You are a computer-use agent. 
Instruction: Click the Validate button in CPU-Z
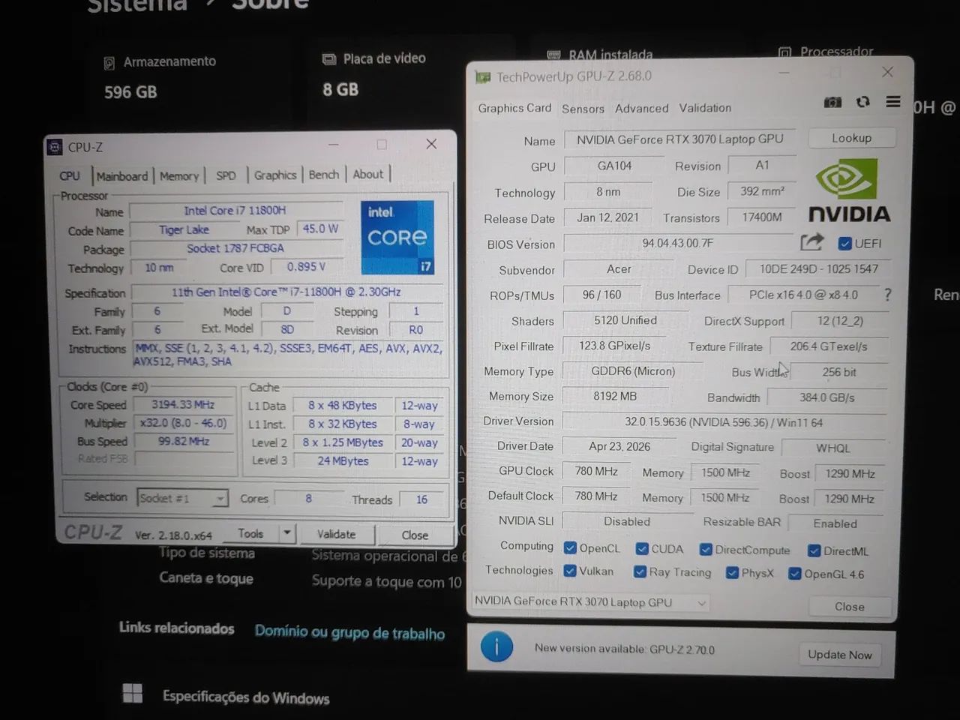tap(336, 534)
